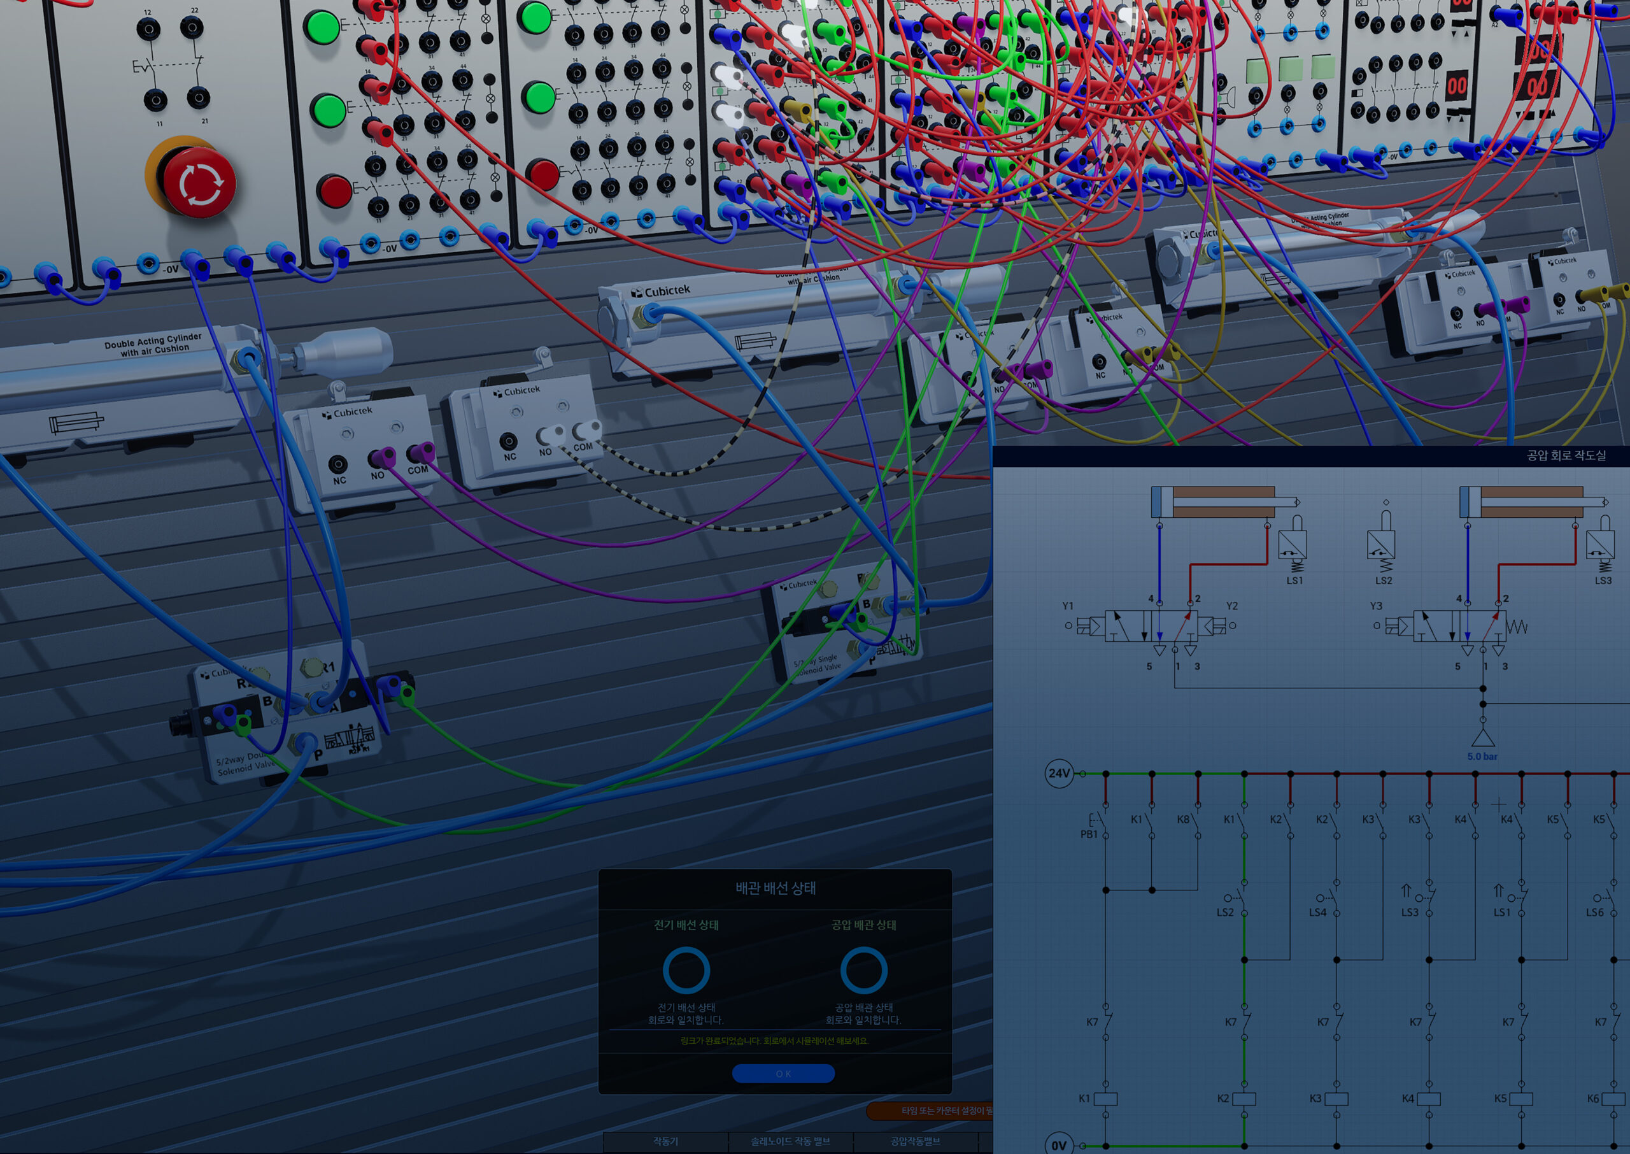
Task: Click the 0V ground node symbol
Action: (x=1058, y=1144)
